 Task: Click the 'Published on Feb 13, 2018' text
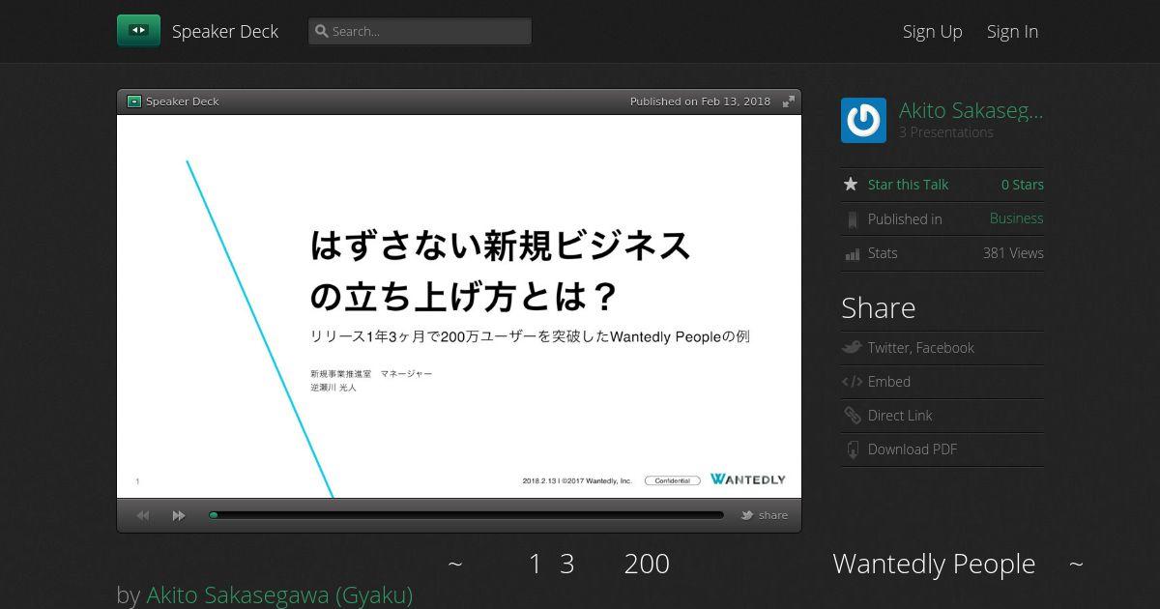[700, 101]
